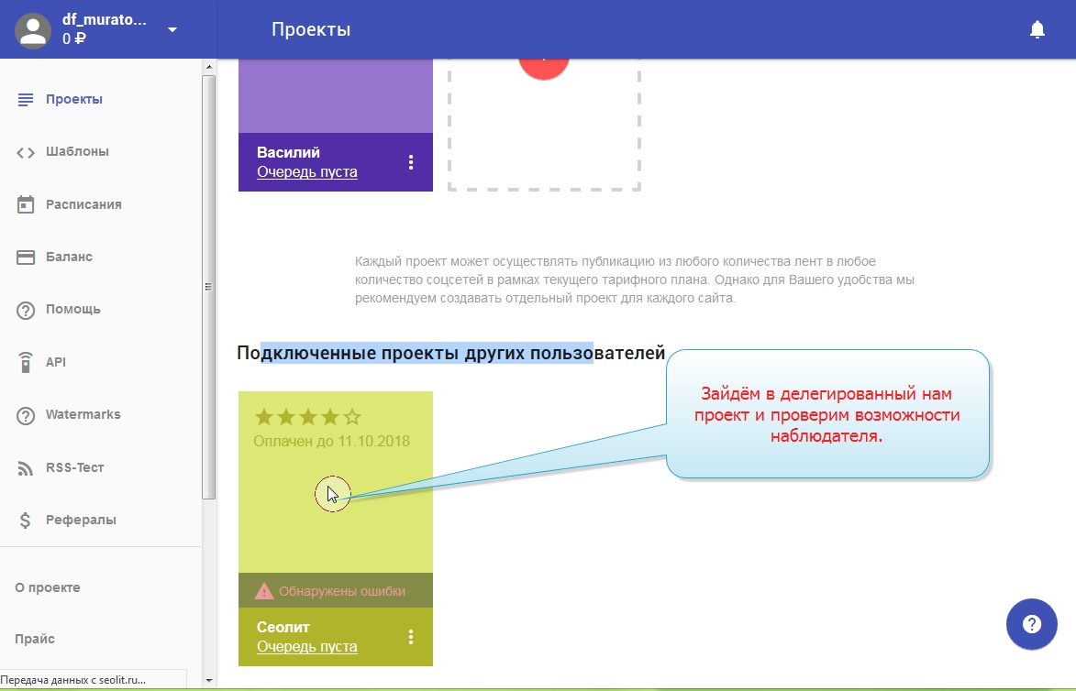Open the Watermarks sidebar section
Screen dimensions: 1076x691
click(x=83, y=415)
